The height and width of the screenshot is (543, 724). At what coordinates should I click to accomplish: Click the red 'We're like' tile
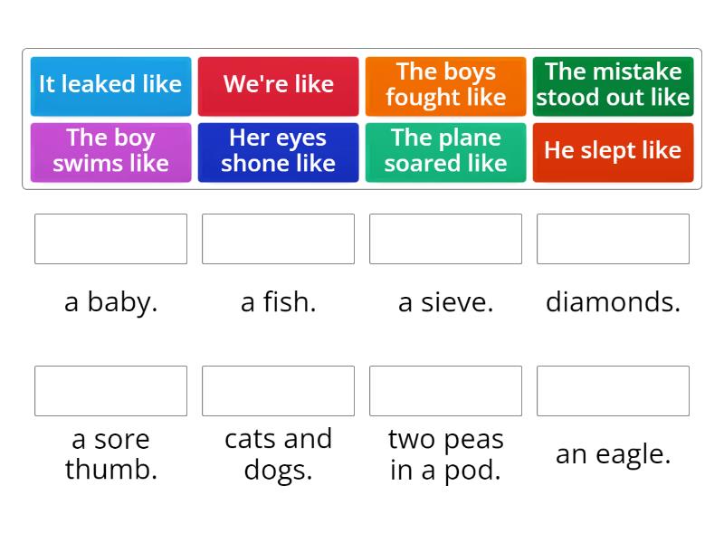point(278,85)
